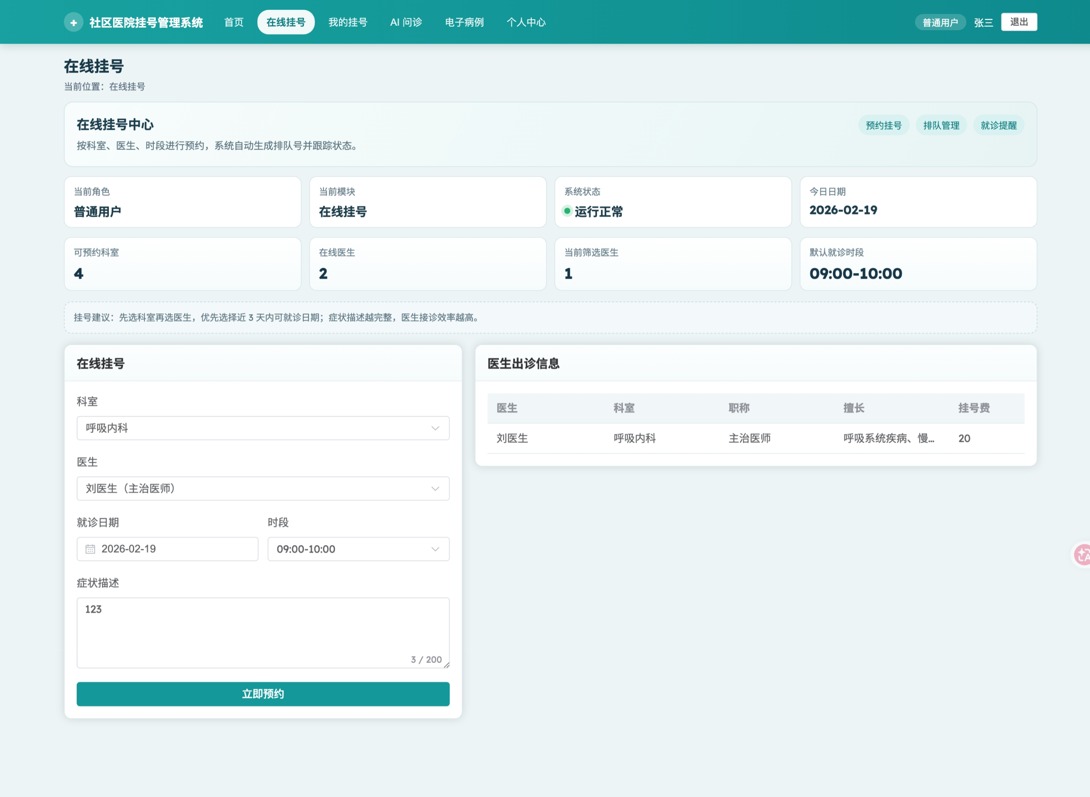Image resolution: width=1090 pixels, height=797 pixels.
Task: Click the 预约挂号 tag pill
Action: coord(884,126)
